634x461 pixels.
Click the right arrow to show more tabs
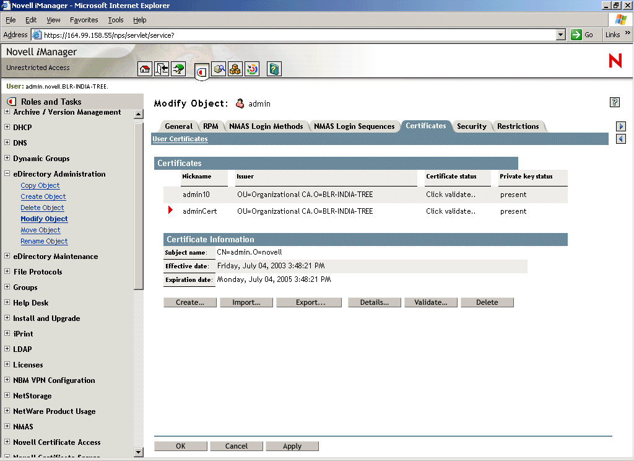(x=621, y=126)
